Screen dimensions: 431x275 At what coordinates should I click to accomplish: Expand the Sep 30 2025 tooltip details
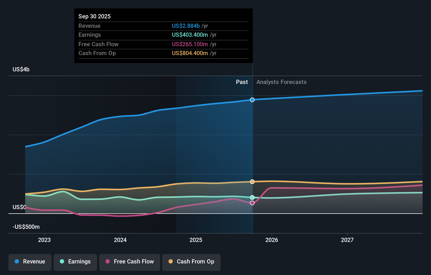[x=94, y=16]
